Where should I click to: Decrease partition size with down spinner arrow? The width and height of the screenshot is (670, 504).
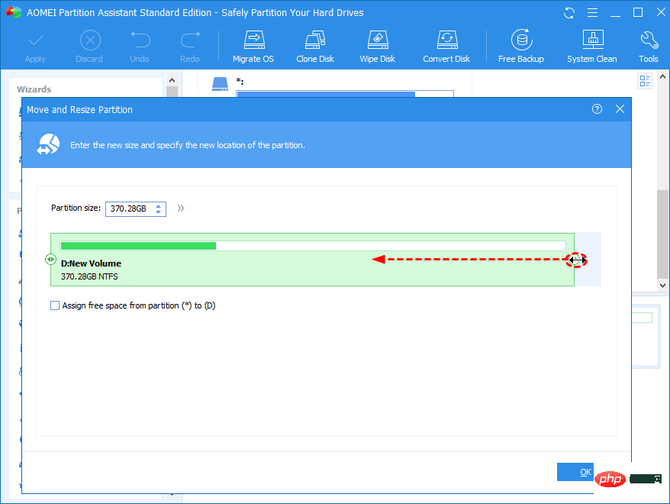158,212
